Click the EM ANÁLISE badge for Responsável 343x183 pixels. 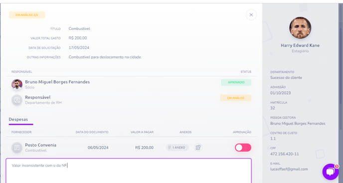point(236,98)
